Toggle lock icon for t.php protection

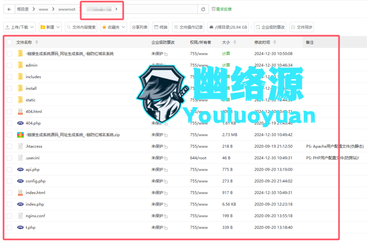pos(166,228)
